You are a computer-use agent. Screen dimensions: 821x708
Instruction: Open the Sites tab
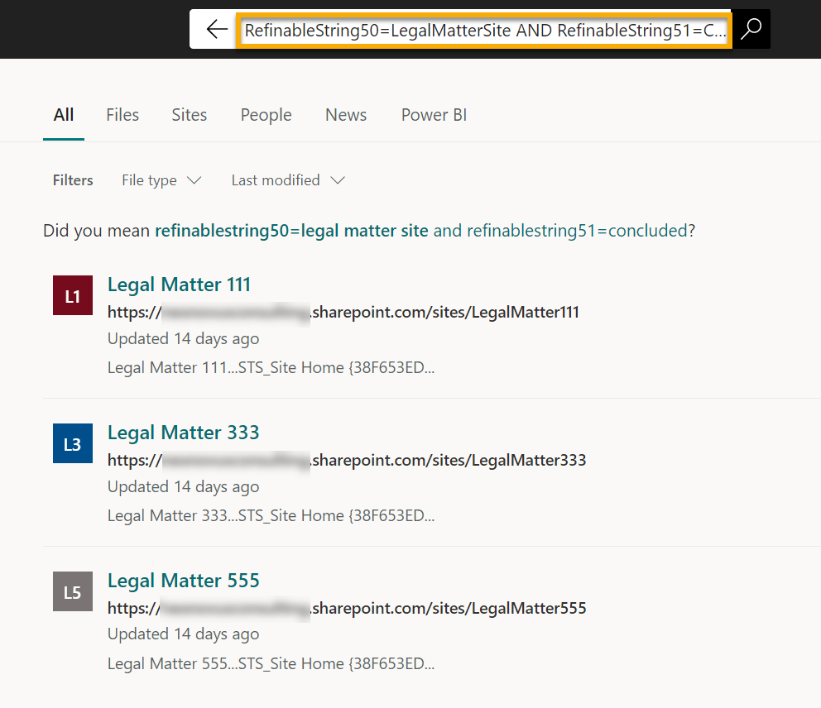[189, 115]
